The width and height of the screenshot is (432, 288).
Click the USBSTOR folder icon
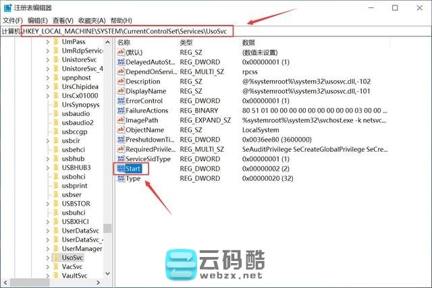56,204
